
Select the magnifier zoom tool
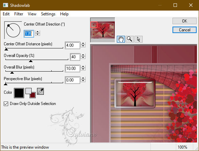pyautogui.click(x=130, y=39)
